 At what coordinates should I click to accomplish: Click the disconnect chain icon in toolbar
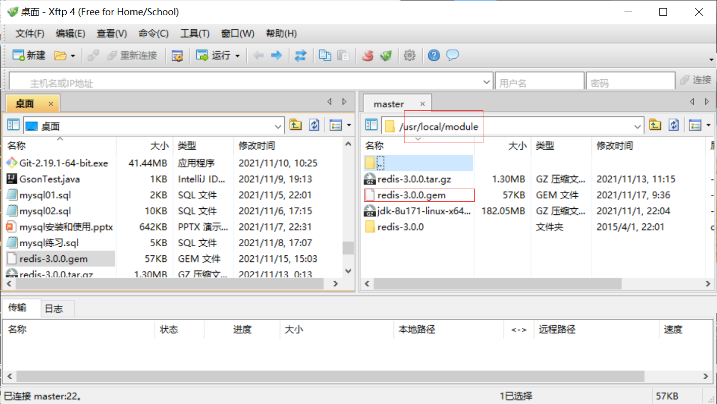coord(93,56)
